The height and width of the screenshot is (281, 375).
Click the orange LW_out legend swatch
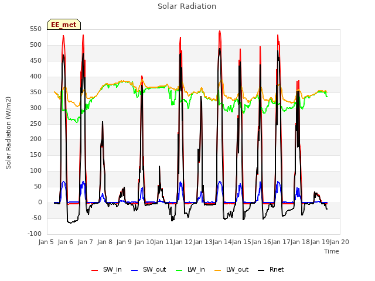(x=217, y=270)
